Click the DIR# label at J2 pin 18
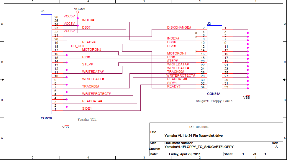The height and width of the screenshot is (160, 287). point(171,57)
